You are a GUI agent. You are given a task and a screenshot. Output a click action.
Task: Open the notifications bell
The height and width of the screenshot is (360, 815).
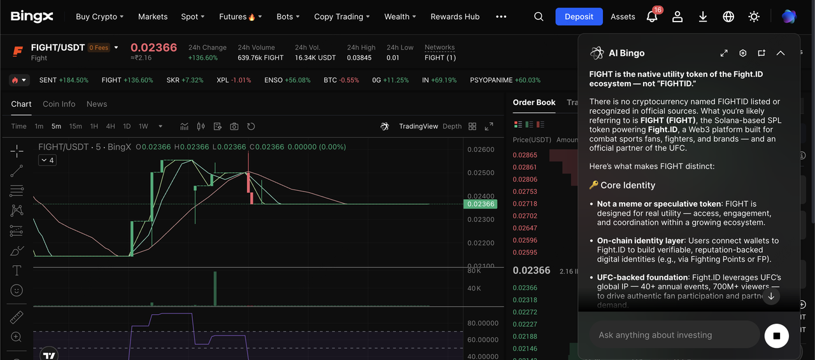pyautogui.click(x=652, y=17)
